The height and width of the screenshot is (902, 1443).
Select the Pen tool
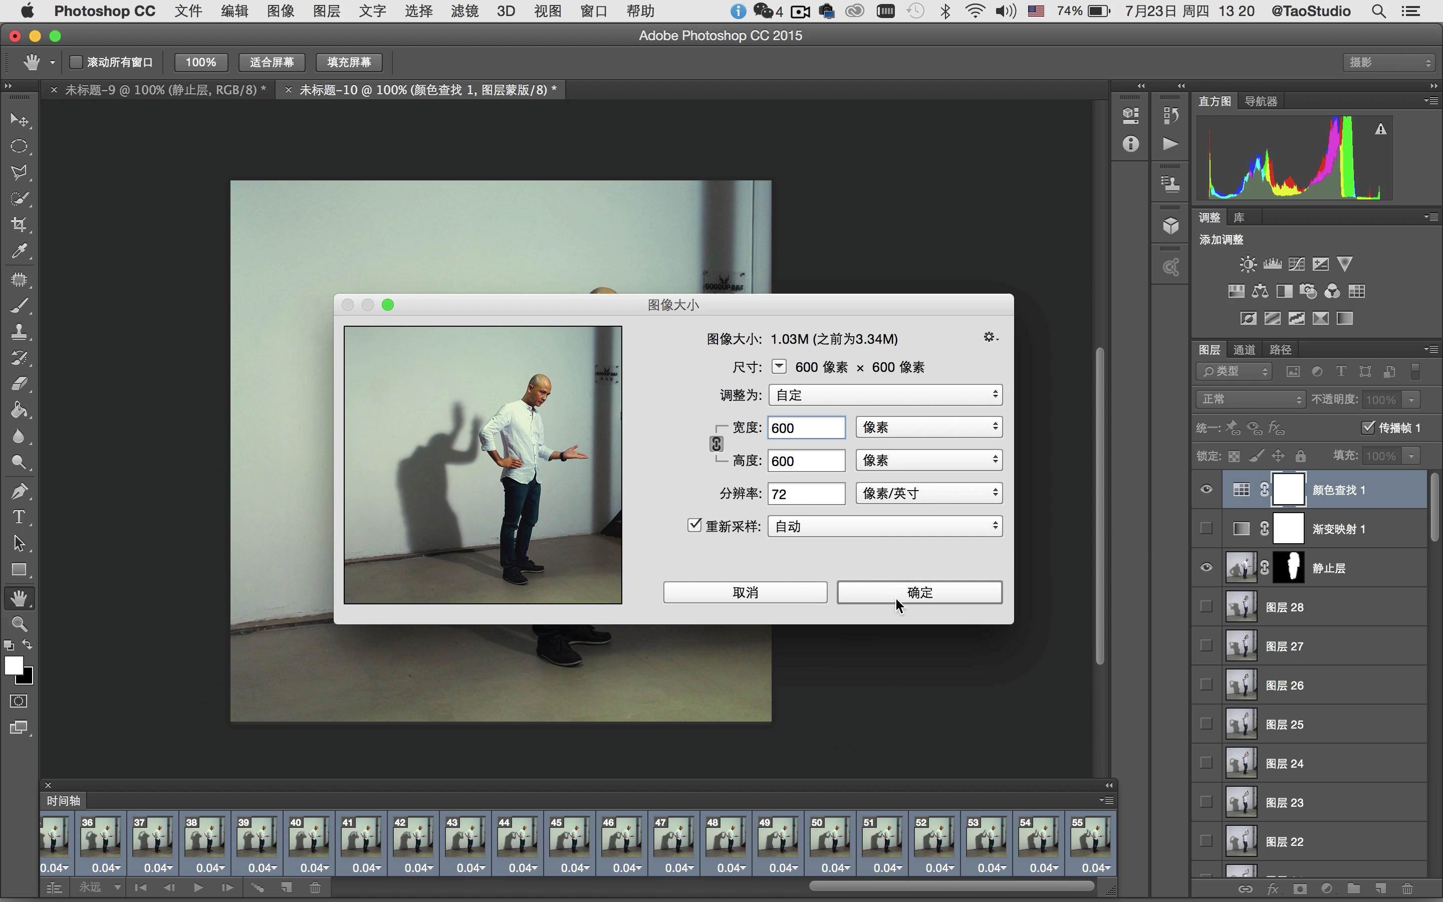point(19,491)
